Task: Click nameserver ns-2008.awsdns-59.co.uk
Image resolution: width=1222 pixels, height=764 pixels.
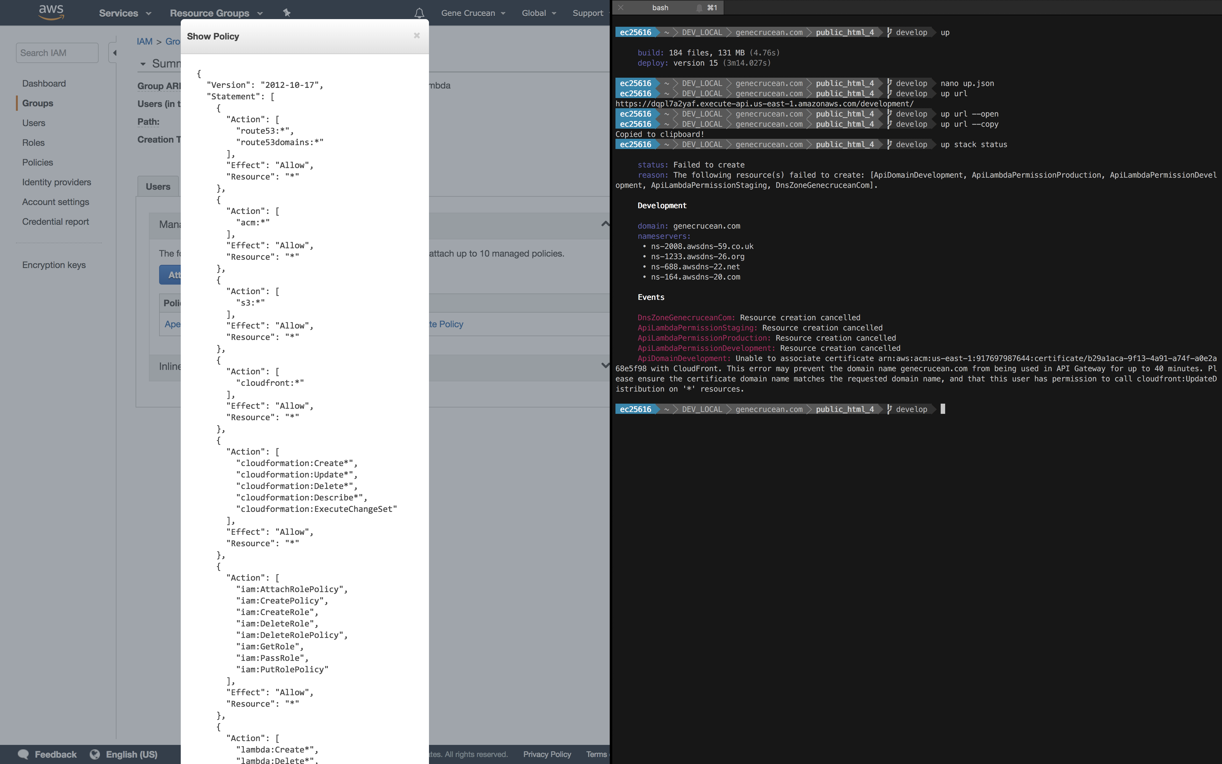Action: [702, 246]
